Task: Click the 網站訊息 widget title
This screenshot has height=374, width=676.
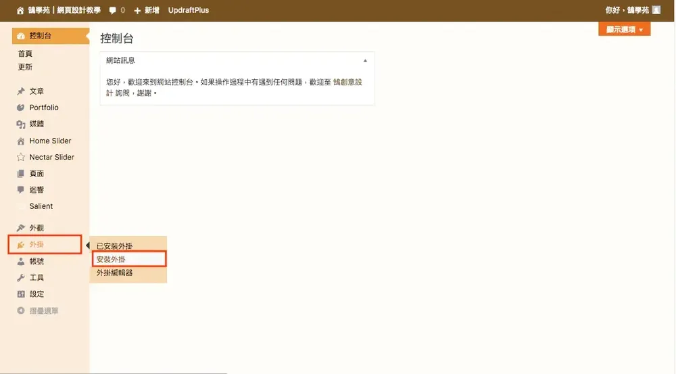Action: coord(121,60)
